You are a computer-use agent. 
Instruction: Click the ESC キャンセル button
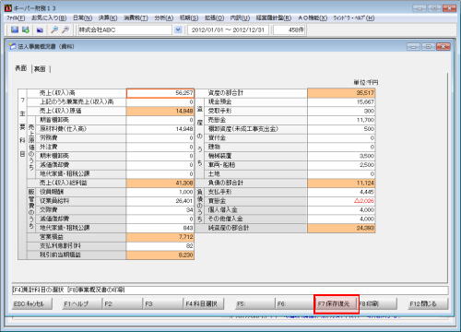[32, 304]
